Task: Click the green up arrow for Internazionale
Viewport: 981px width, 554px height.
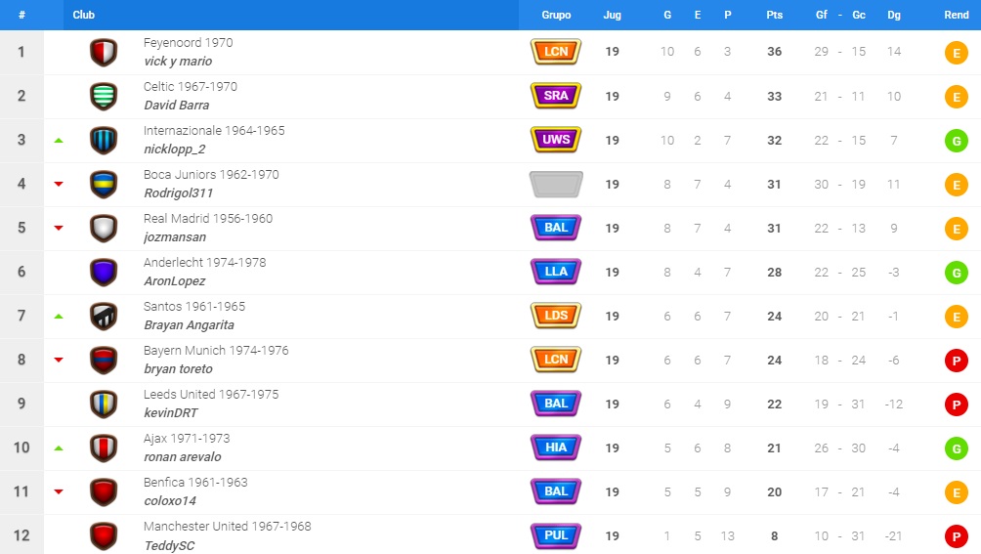Action: [x=59, y=141]
